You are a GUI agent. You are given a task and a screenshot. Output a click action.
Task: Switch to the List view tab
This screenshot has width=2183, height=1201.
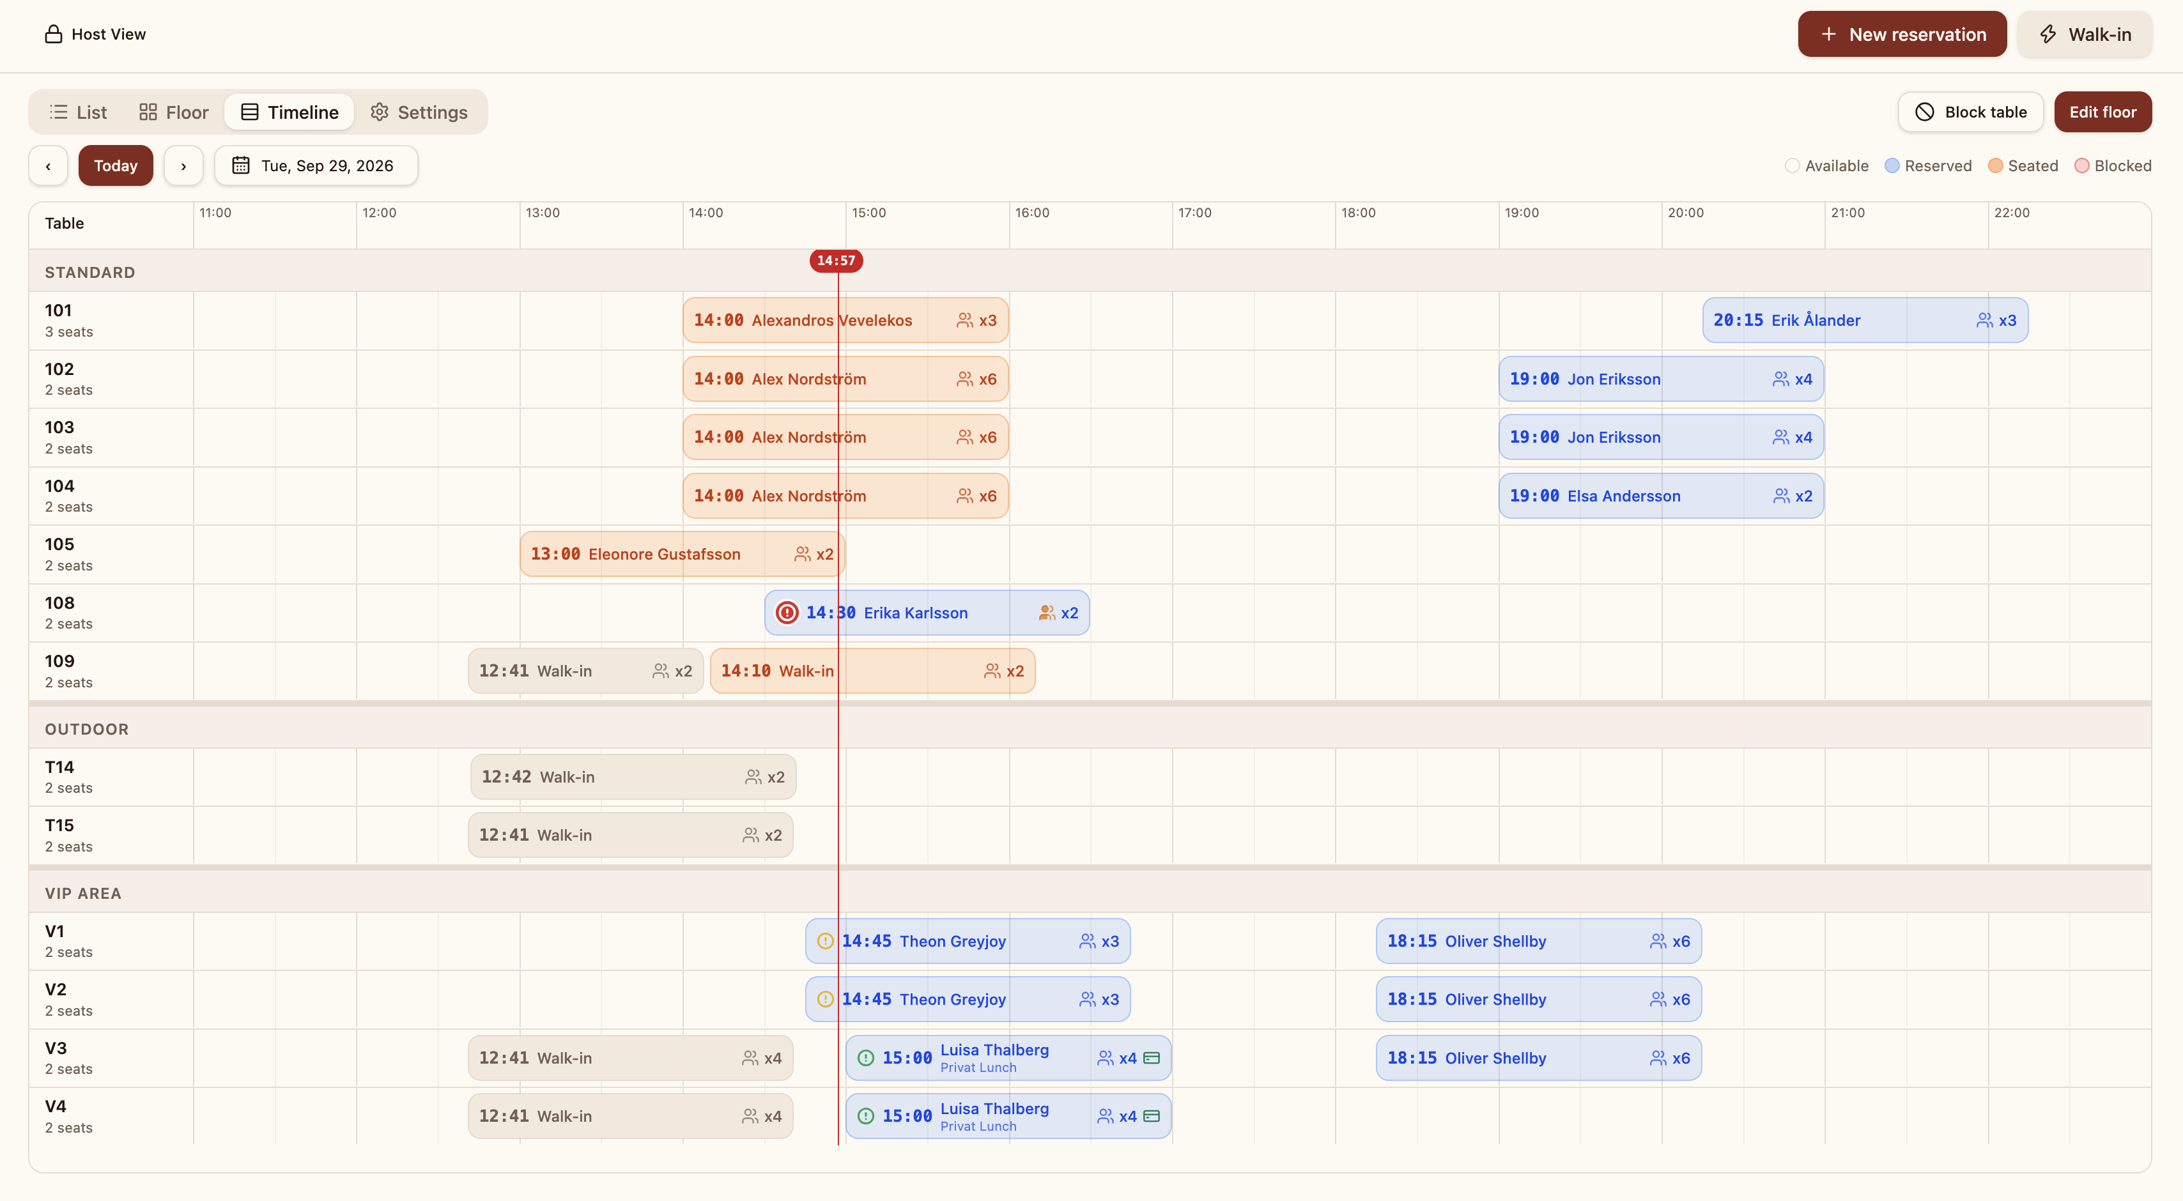(x=78, y=112)
